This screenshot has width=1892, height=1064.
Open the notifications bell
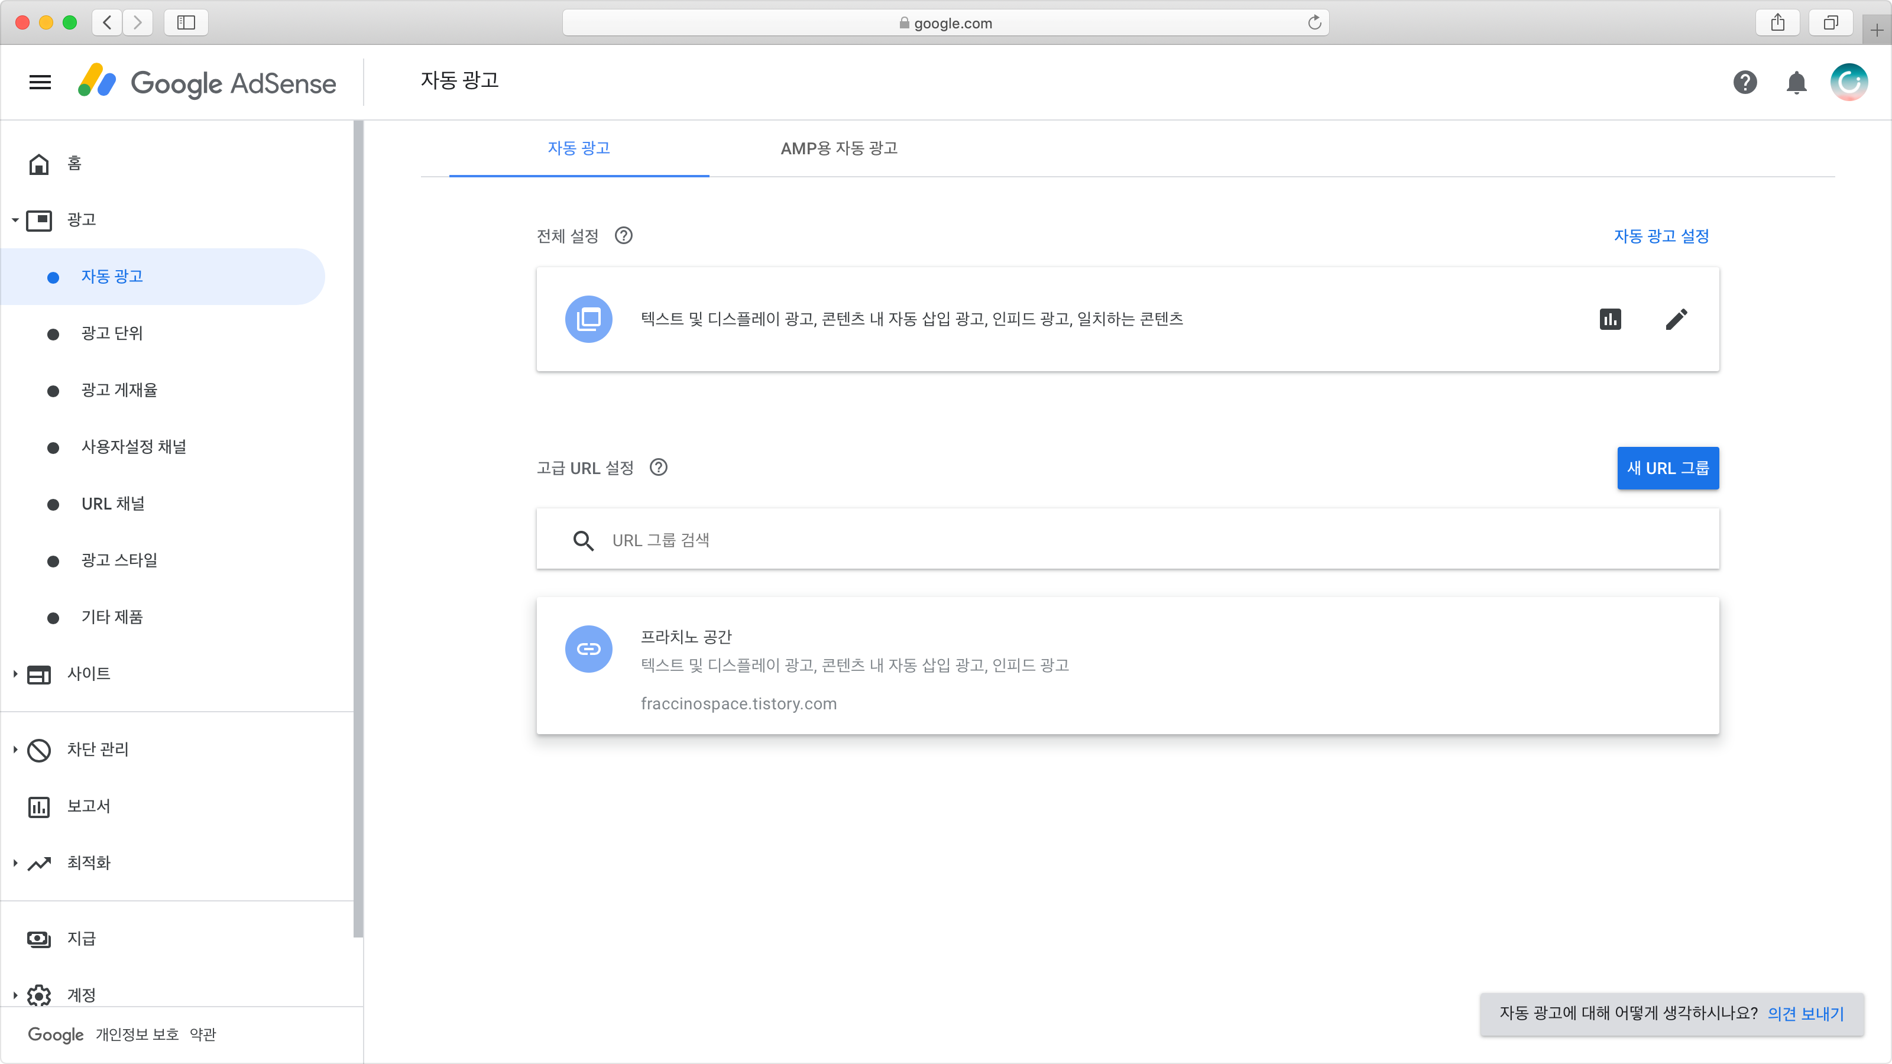1797,82
